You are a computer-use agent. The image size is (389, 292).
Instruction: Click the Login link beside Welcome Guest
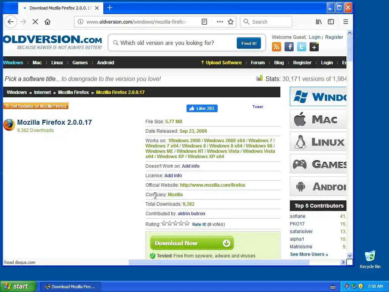[x=315, y=37]
